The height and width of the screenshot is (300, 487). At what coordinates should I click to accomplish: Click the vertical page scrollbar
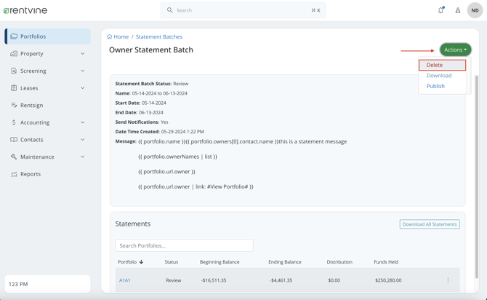click(x=477, y=177)
